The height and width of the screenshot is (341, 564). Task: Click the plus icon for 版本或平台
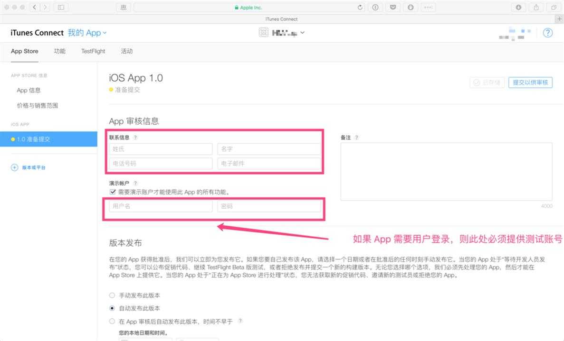pyautogui.click(x=14, y=167)
